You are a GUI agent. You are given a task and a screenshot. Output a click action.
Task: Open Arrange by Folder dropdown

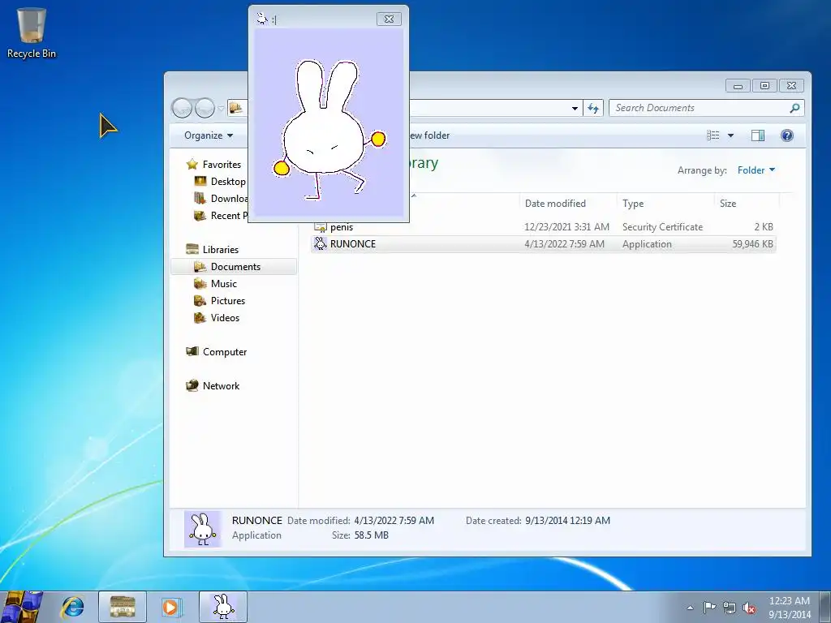click(756, 170)
